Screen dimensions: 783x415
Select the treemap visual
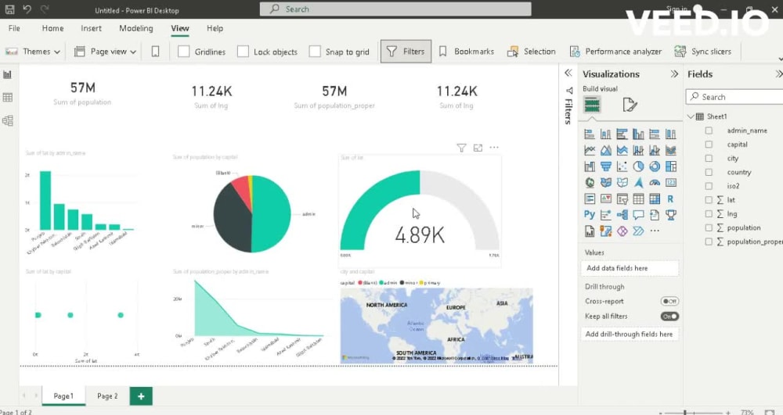tap(671, 166)
